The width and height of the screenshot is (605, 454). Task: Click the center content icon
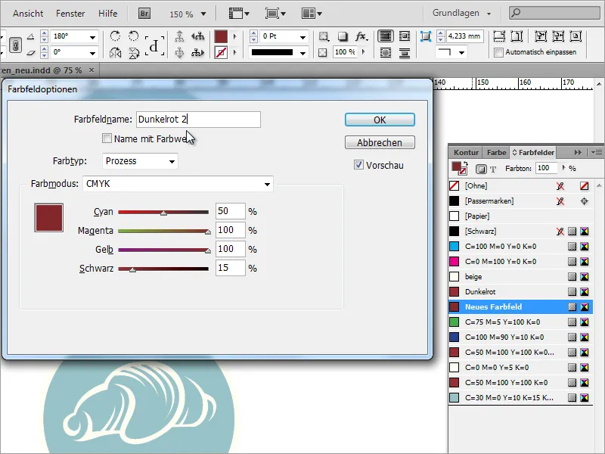point(576,36)
